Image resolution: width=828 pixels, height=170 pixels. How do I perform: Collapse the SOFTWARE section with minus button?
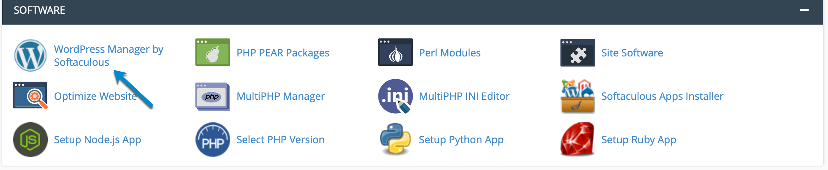click(x=804, y=10)
